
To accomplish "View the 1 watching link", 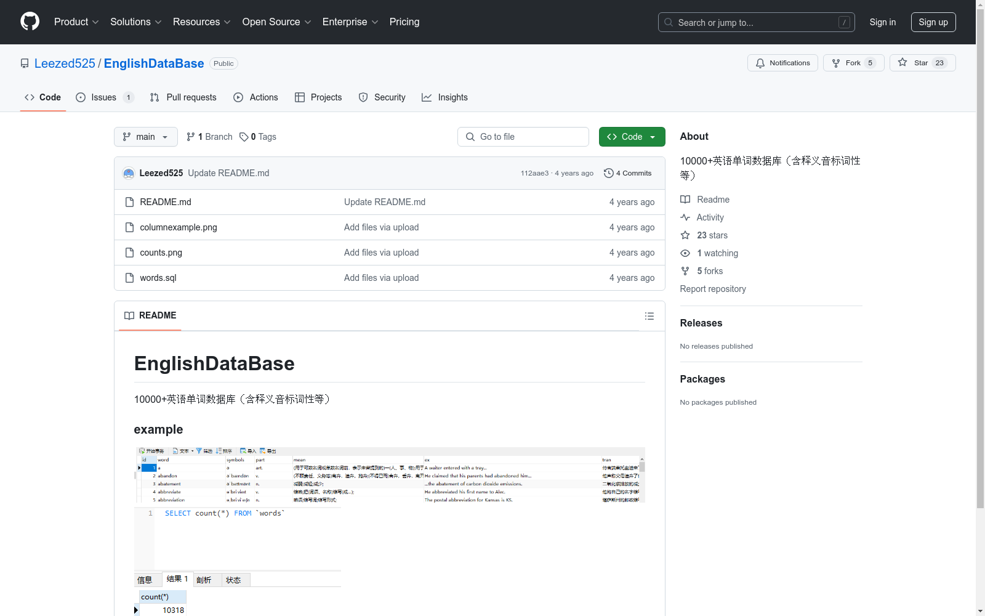I will (x=709, y=253).
